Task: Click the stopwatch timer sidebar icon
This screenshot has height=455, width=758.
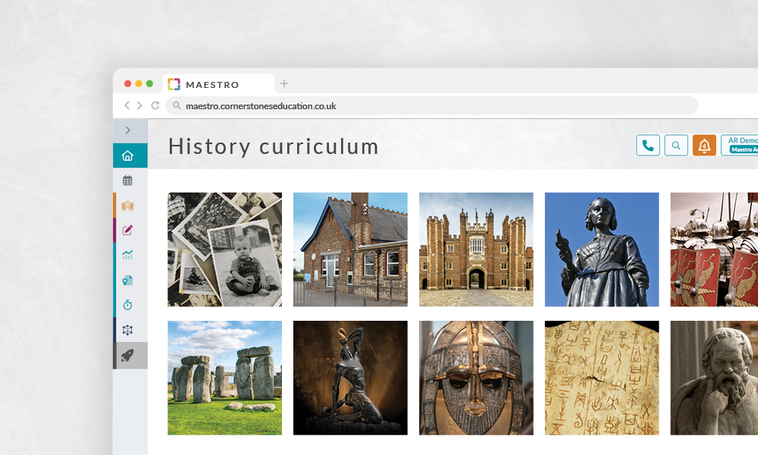Action: (x=127, y=305)
